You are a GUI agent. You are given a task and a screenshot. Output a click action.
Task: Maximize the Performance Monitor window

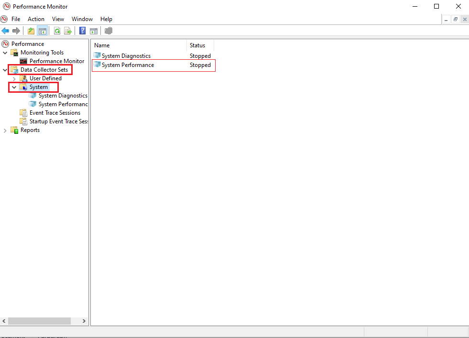tap(436, 6)
